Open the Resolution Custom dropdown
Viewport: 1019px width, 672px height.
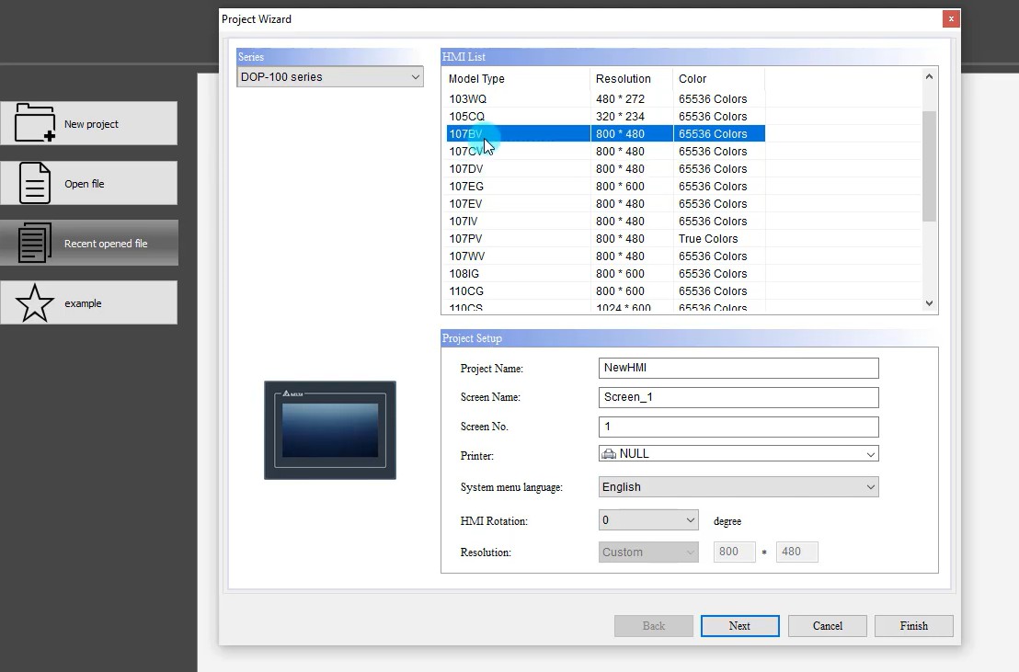(x=648, y=552)
